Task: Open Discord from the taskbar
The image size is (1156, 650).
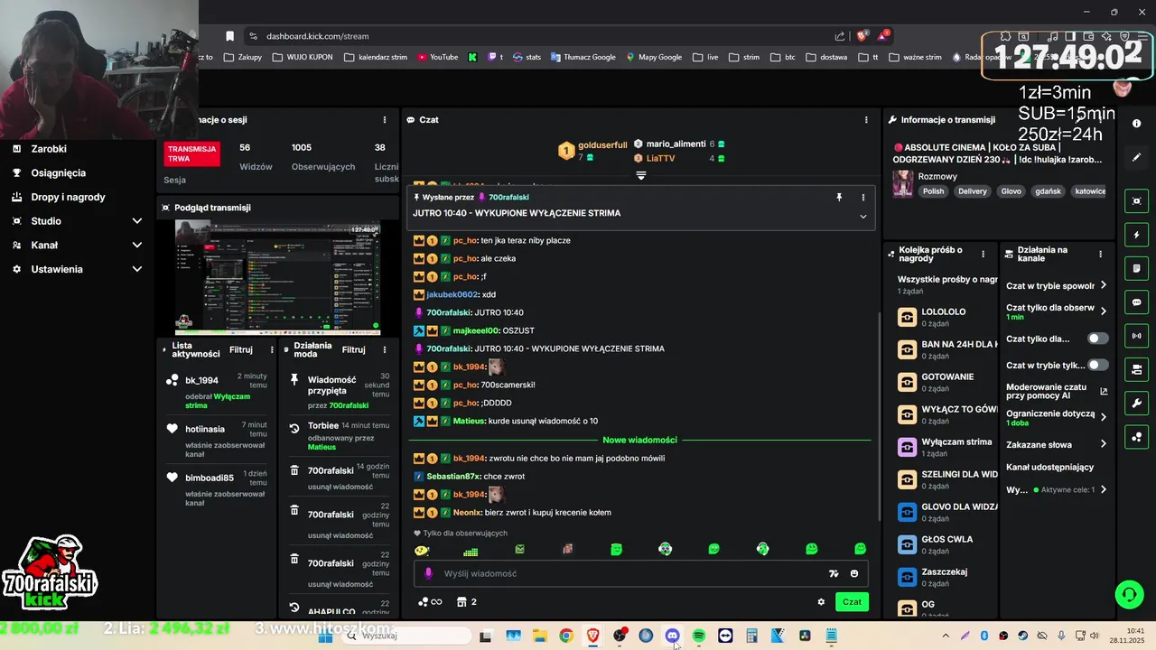Action: tap(672, 636)
